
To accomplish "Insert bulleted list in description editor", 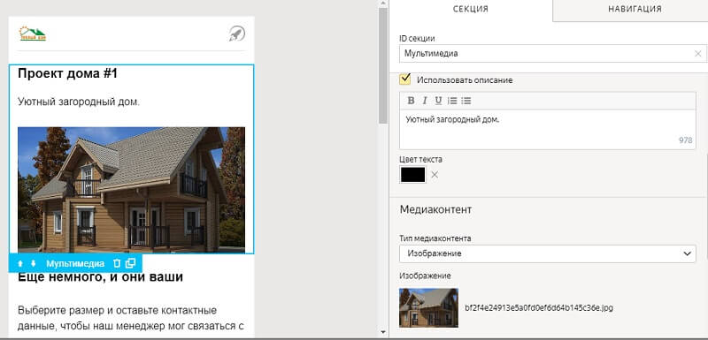I will coord(466,101).
